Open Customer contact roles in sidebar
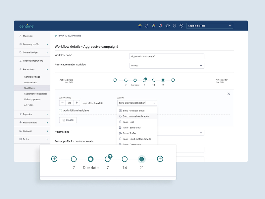 point(35,94)
